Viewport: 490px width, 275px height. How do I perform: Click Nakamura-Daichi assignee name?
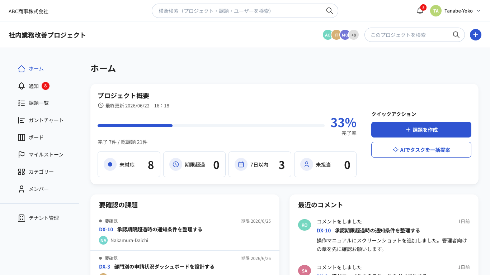129,240
